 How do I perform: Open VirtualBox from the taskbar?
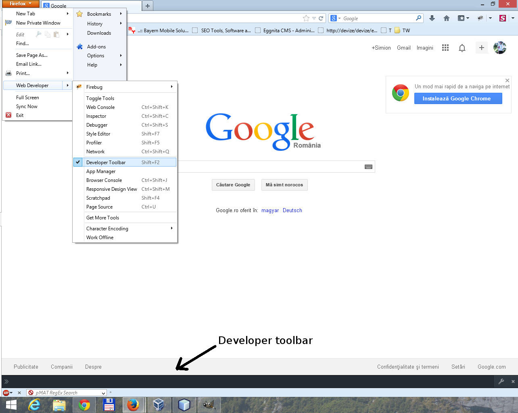[159, 405]
